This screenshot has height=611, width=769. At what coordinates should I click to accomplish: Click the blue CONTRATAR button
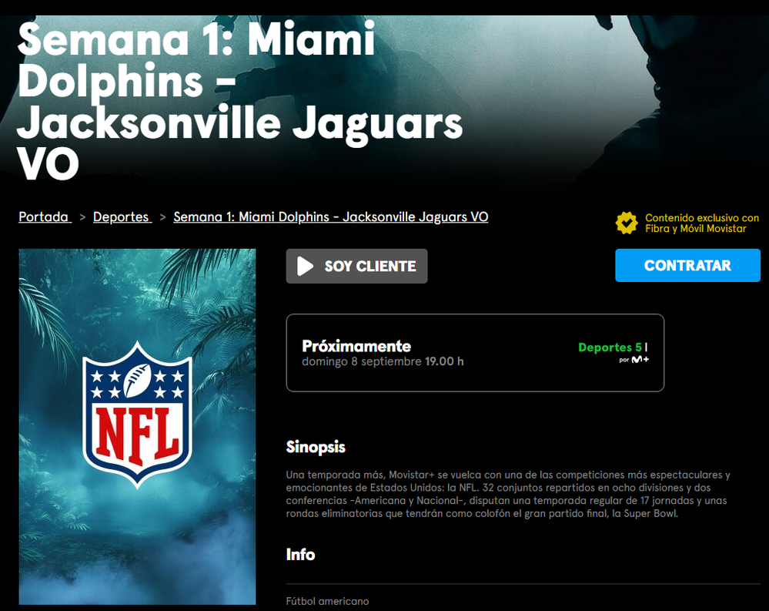(687, 266)
